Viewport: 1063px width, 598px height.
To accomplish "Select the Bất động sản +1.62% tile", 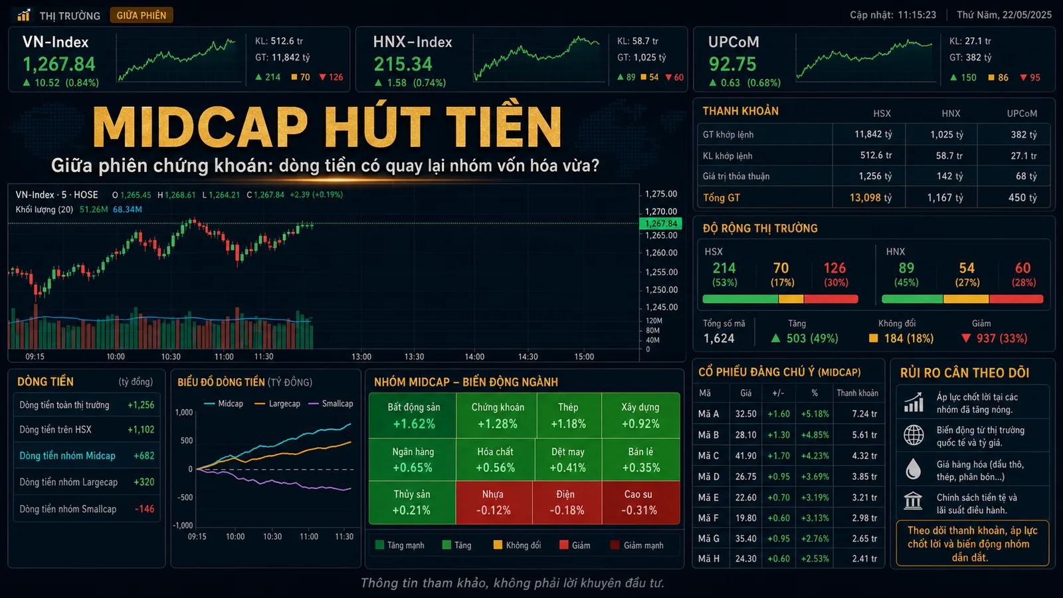I will tap(413, 415).
